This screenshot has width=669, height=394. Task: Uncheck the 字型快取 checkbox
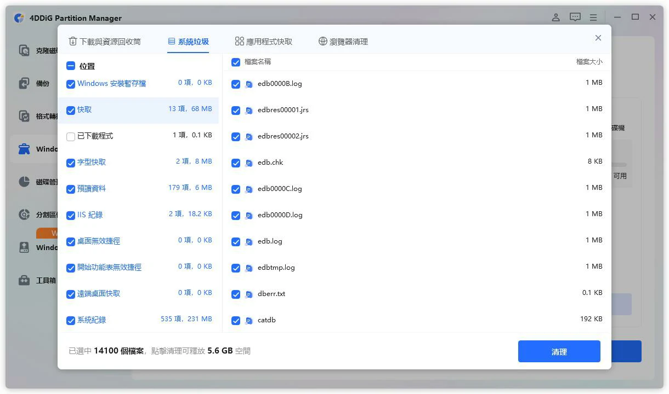coord(71,163)
